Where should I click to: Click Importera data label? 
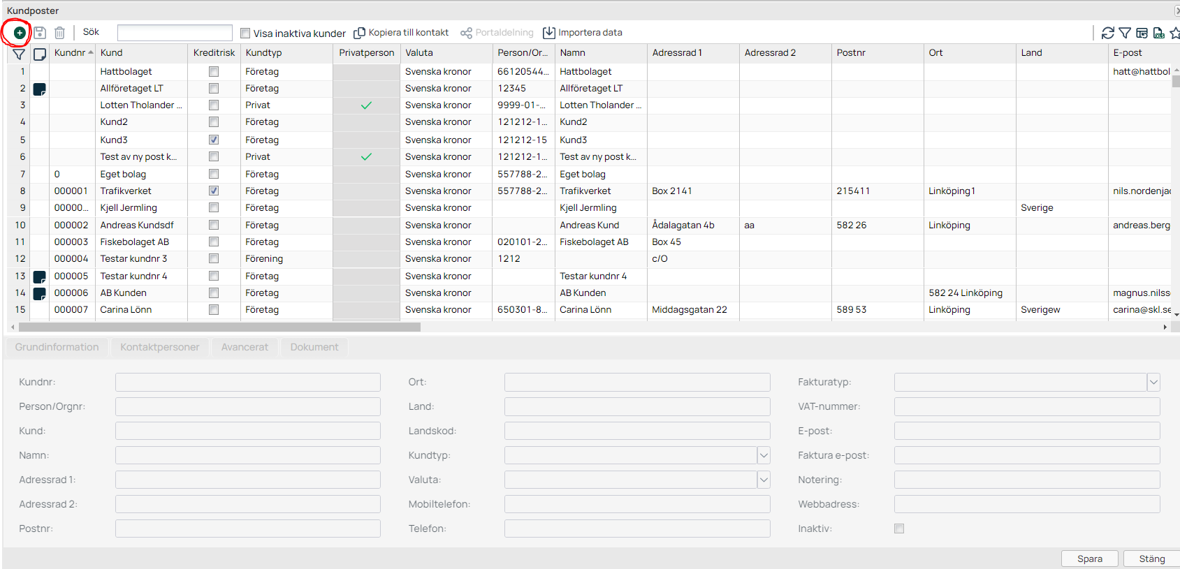590,33
